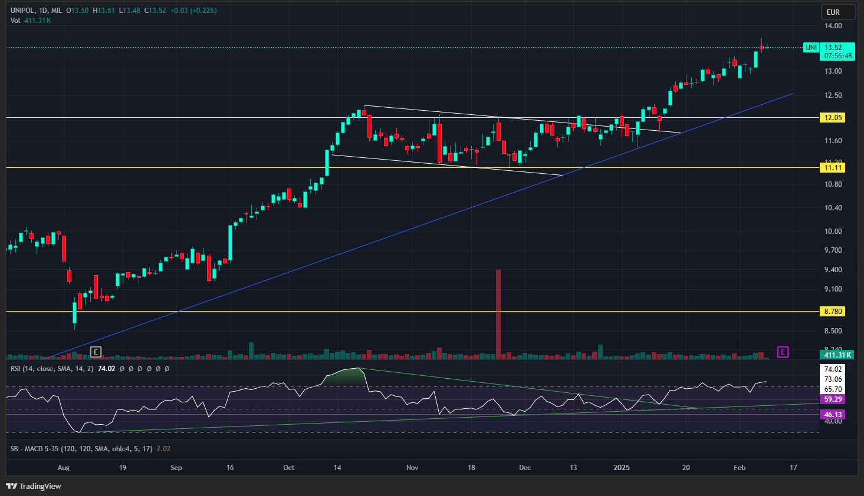This screenshot has height=496, width=864.
Task: Click the 12.05 horizontal line price label
Action: 833,118
